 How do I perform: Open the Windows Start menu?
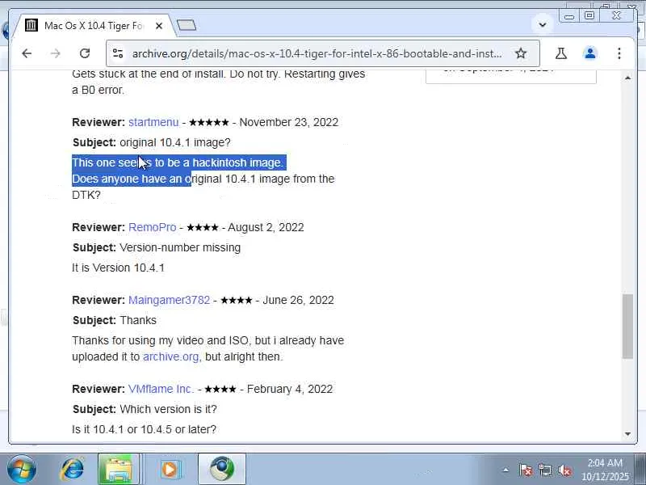[22, 470]
